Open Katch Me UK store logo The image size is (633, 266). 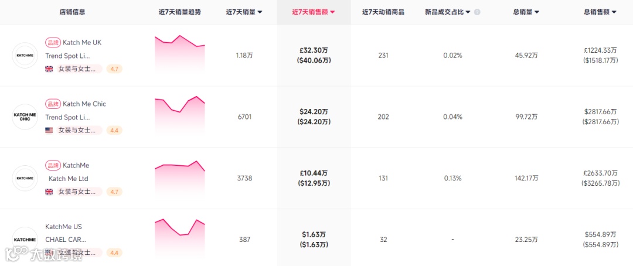click(25, 56)
